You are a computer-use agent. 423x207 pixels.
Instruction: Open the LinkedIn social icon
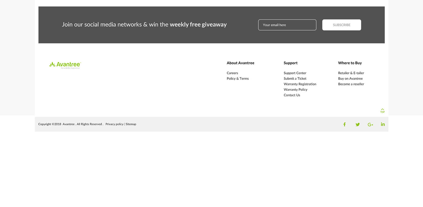pos(383,124)
